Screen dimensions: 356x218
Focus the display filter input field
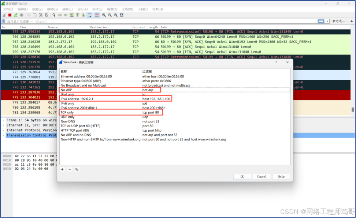pyautogui.click(x=161, y=21)
